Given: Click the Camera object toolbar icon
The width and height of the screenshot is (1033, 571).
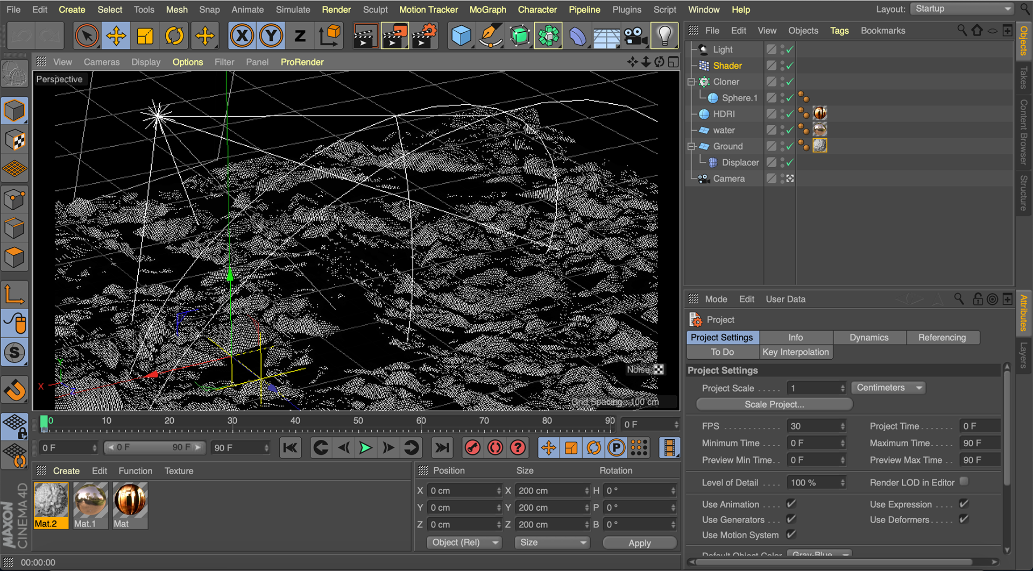Looking at the screenshot, I should pyautogui.click(x=635, y=36).
